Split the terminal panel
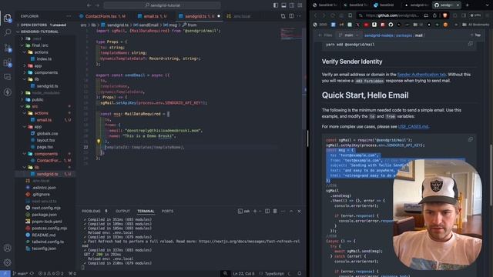The image size is (493, 277). tap(267, 211)
